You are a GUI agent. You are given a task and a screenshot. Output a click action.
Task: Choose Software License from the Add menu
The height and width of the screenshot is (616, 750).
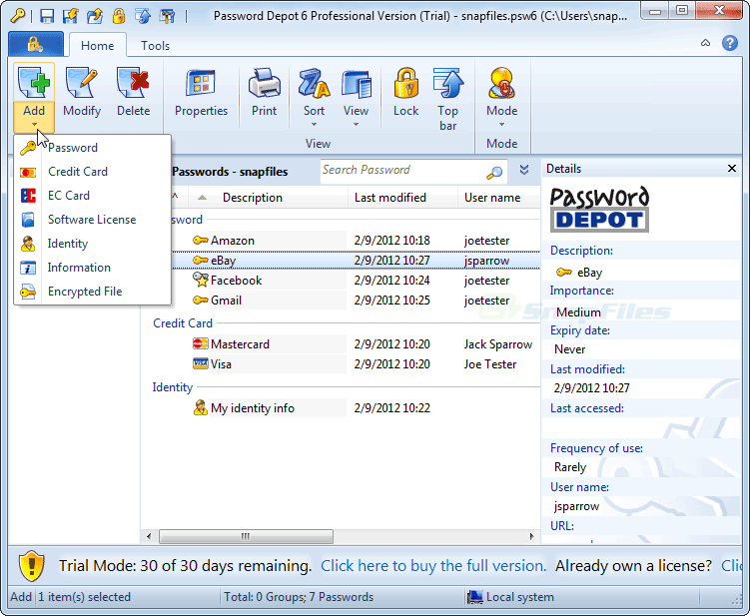(92, 219)
